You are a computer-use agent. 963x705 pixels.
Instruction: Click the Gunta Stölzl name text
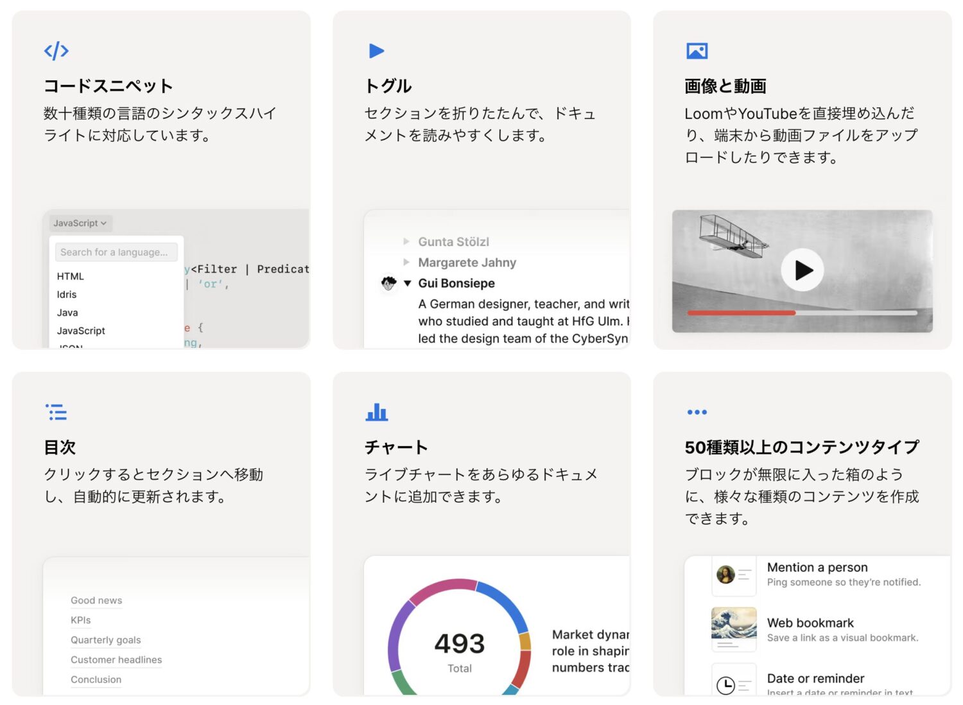(x=454, y=241)
